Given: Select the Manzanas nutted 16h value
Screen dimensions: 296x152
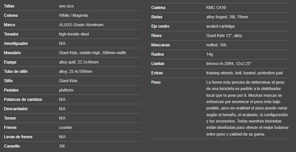Looking at the screenshot, I should point(216,45).
